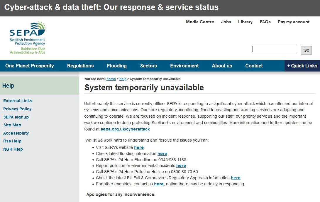Click the Home breadcrumb link
Image resolution: width=320 pixels, height=202 pixels.
(x=111, y=79)
